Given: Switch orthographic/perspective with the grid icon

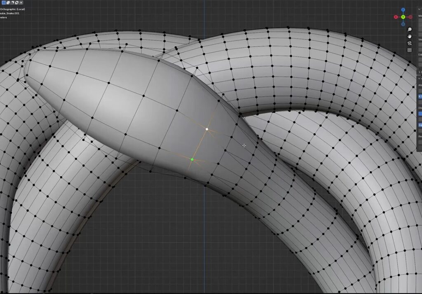Looking at the screenshot, I should tap(410, 50).
